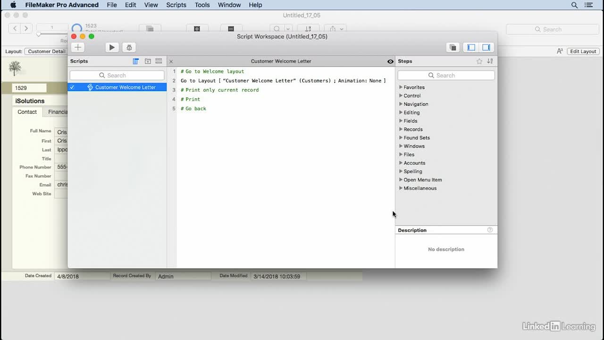Open the Window menu
The height and width of the screenshot is (340, 604).
pyautogui.click(x=229, y=5)
